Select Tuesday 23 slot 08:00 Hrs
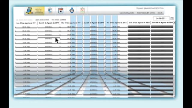This screenshot has height=108, width=192. tap(49, 27)
